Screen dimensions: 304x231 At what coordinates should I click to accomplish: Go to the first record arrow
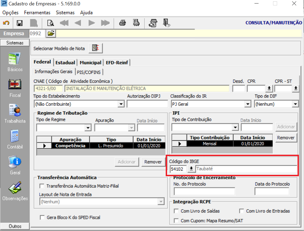[x=64, y=23]
